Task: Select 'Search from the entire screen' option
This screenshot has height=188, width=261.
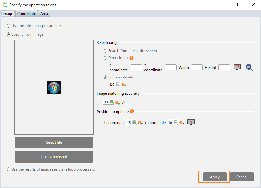Action: point(105,51)
